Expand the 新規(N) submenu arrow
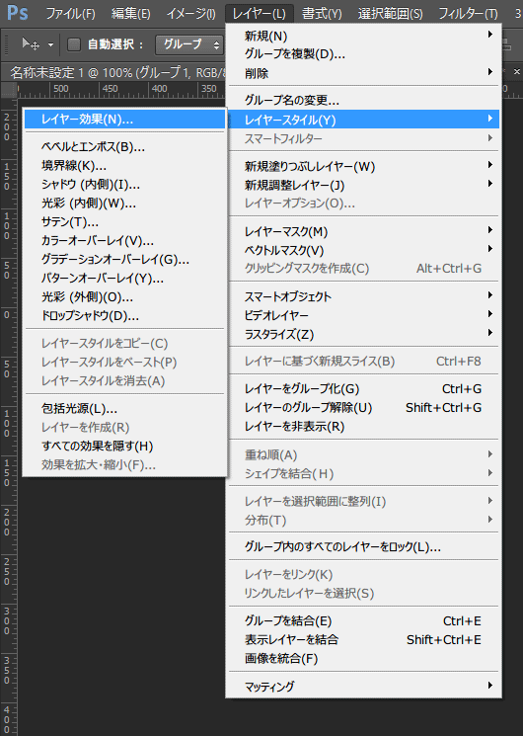 (x=490, y=35)
